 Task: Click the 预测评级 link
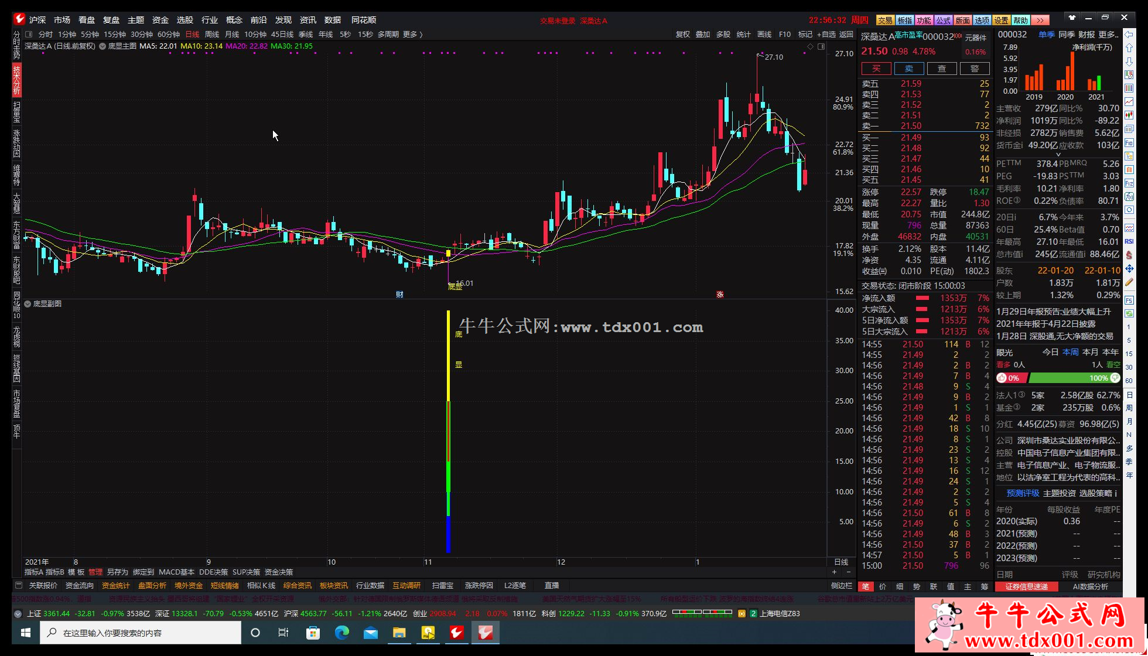pos(1023,493)
